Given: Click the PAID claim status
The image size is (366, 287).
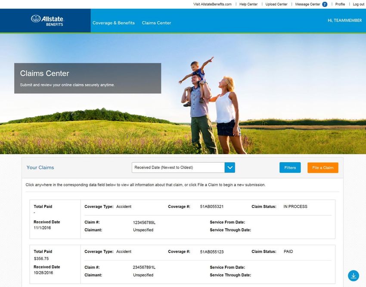Looking at the screenshot, I should pyautogui.click(x=288, y=252).
